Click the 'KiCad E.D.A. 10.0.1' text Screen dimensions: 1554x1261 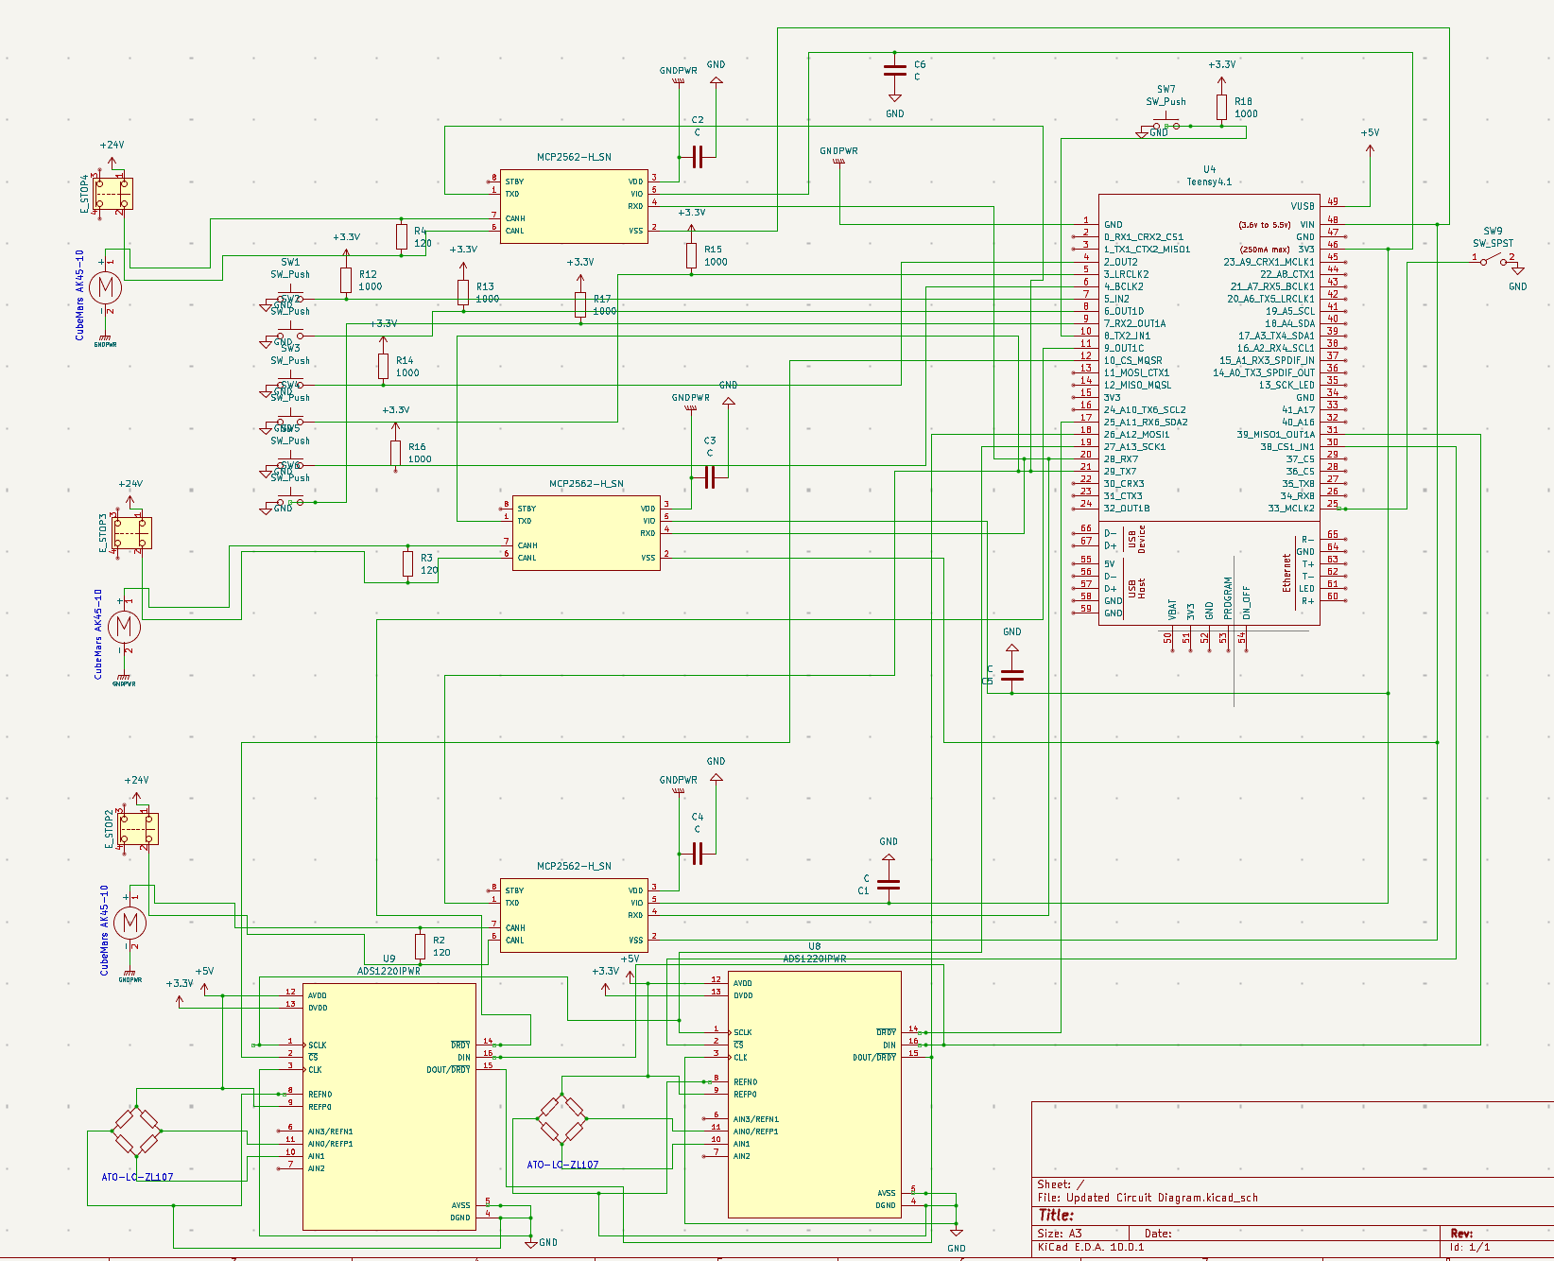tap(1091, 1247)
